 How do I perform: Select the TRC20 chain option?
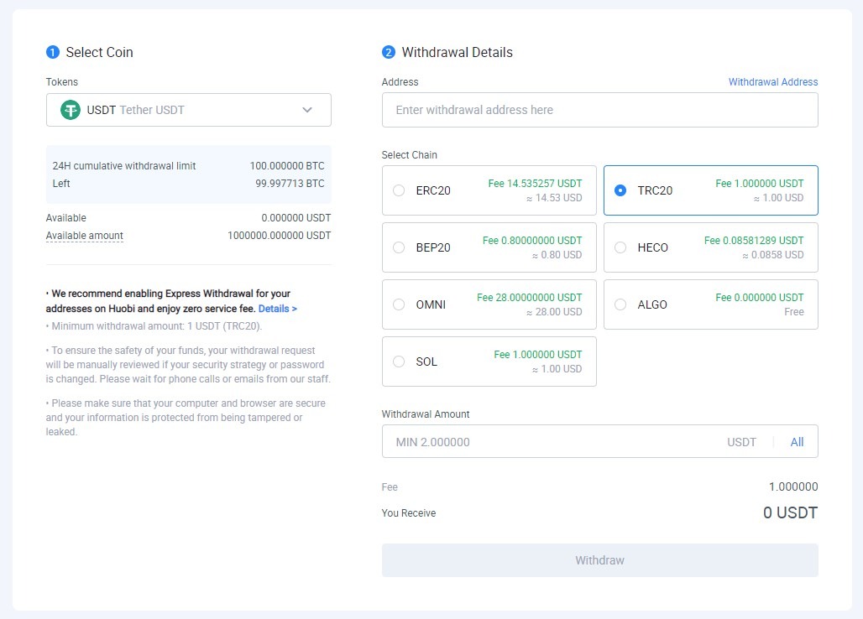(x=710, y=190)
